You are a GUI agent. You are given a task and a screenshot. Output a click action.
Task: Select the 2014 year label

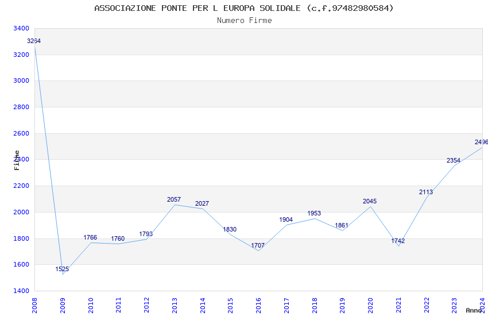pyautogui.click(x=203, y=305)
